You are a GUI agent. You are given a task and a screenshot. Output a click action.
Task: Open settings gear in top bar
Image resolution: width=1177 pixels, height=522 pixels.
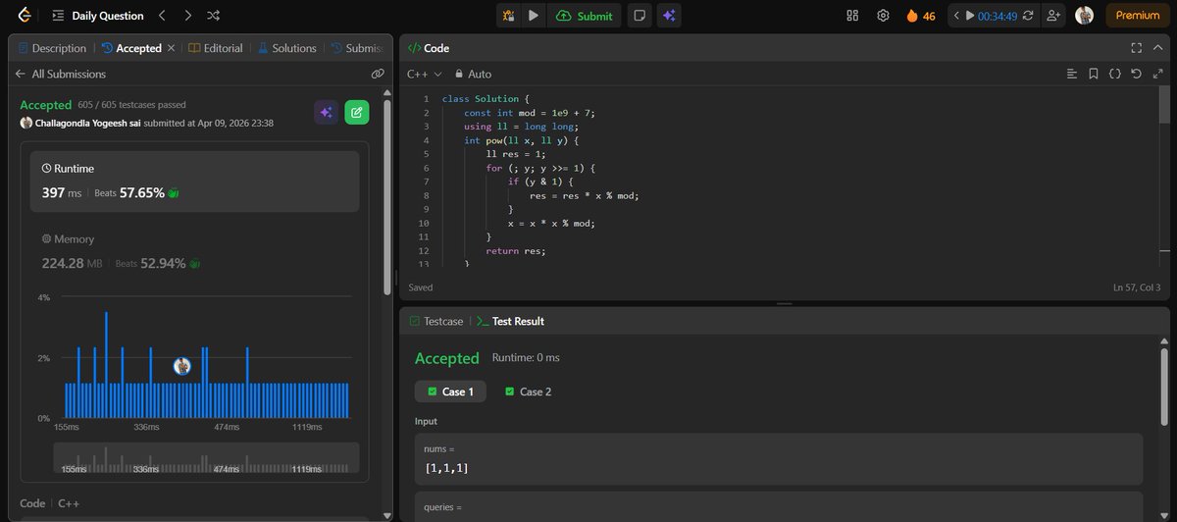click(x=883, y=16)
